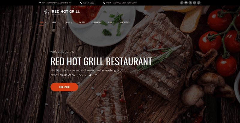Click the phone number 703 329 0632
Screen dimensions: 240x123
tap(88, 3)
